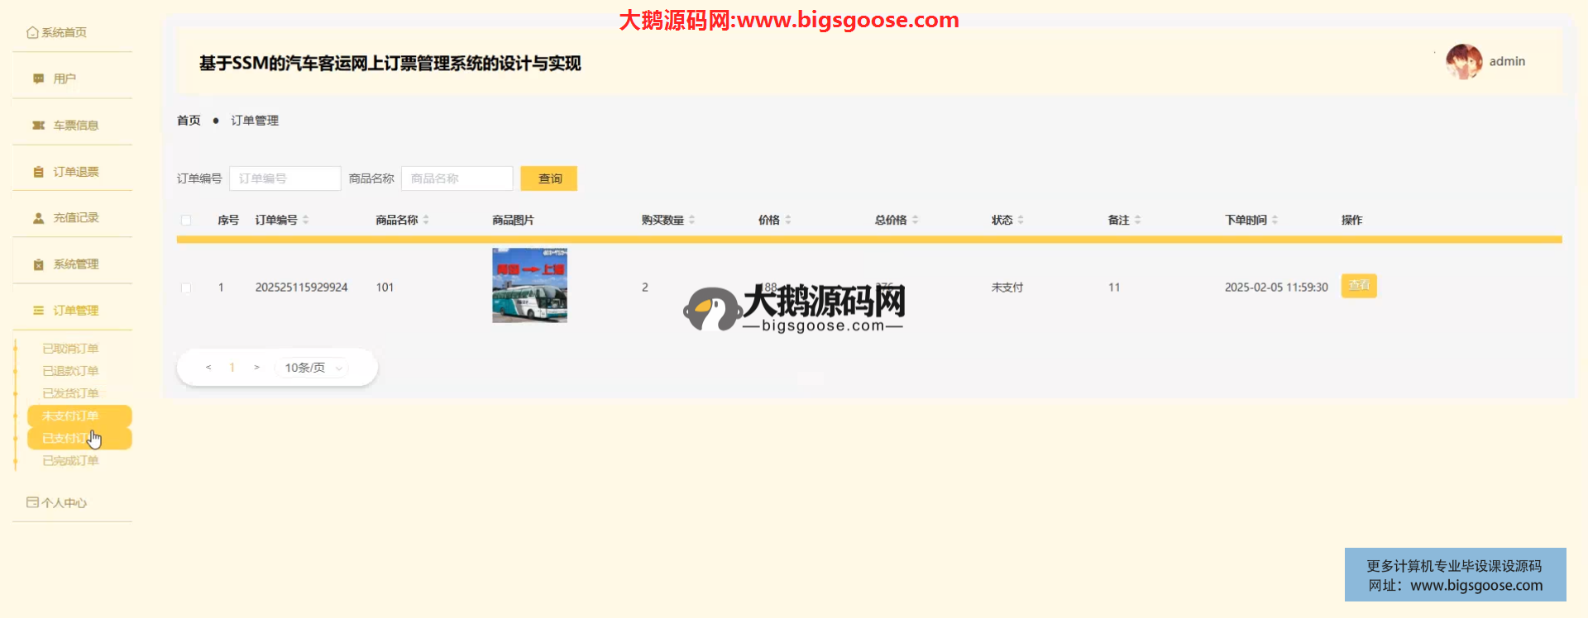1588x618 pixels.
Task: Click the admin avatar picture
Action: point(1463,62)
